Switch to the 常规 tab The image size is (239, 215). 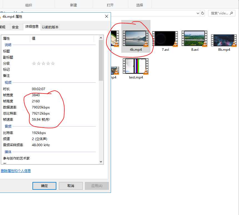(x=3, y=27)
